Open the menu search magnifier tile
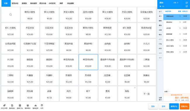Image resolution: width=190 pixels, height=111 pixels. (x=11, y=15)
